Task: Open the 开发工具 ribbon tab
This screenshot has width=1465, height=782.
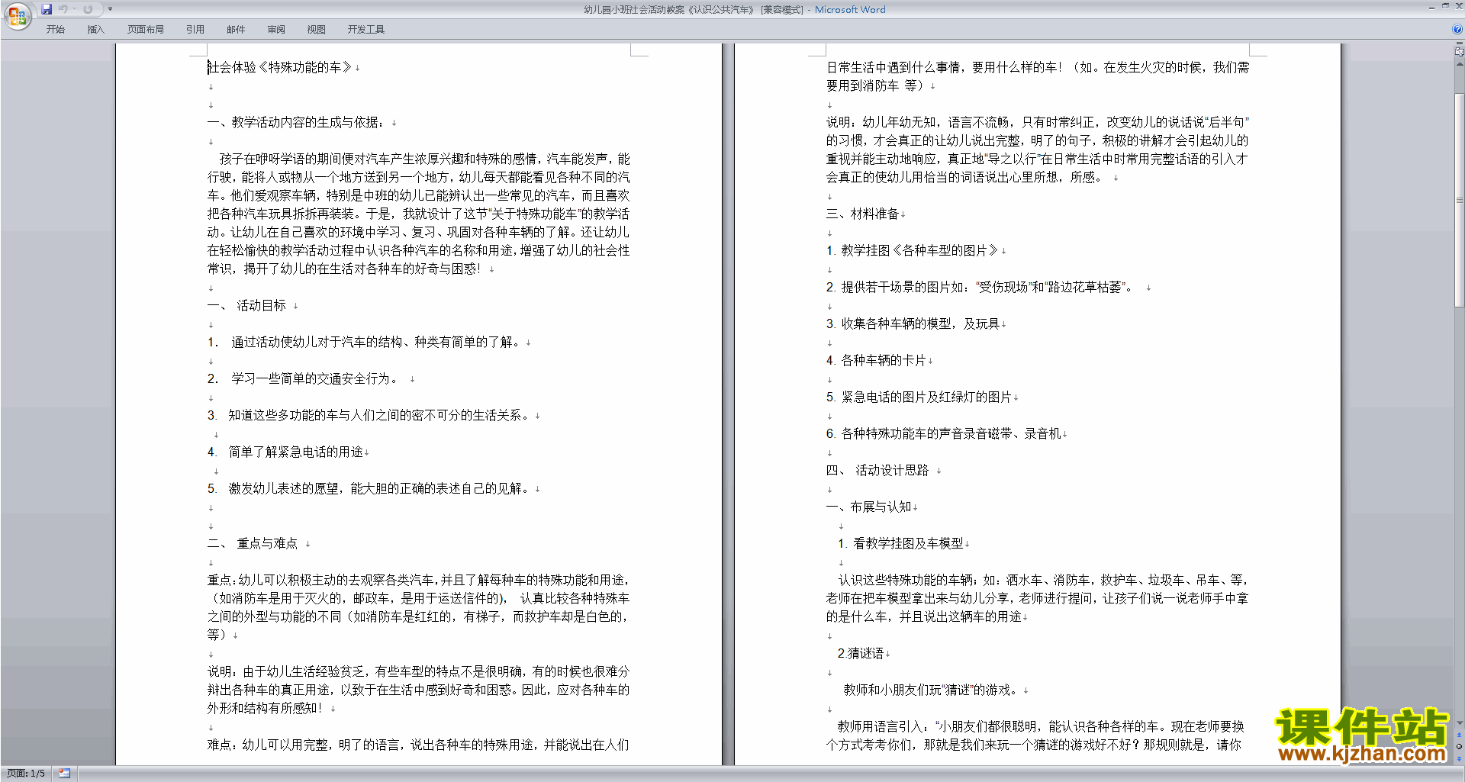Action: pos(366,30)
